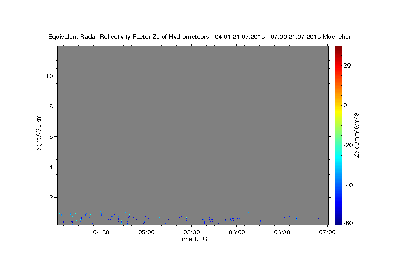Click the colorbar value '20'
Screen dimensions: 406x270
pos(347,65)
